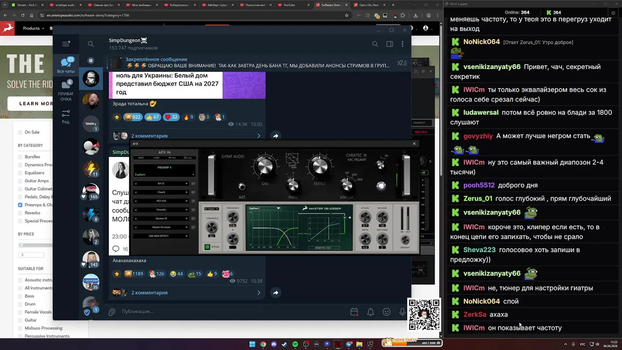The height and width of the screenshot is (350, 622).
Task: Open the Products menu on Antelope site
Action: pos(33,28)
